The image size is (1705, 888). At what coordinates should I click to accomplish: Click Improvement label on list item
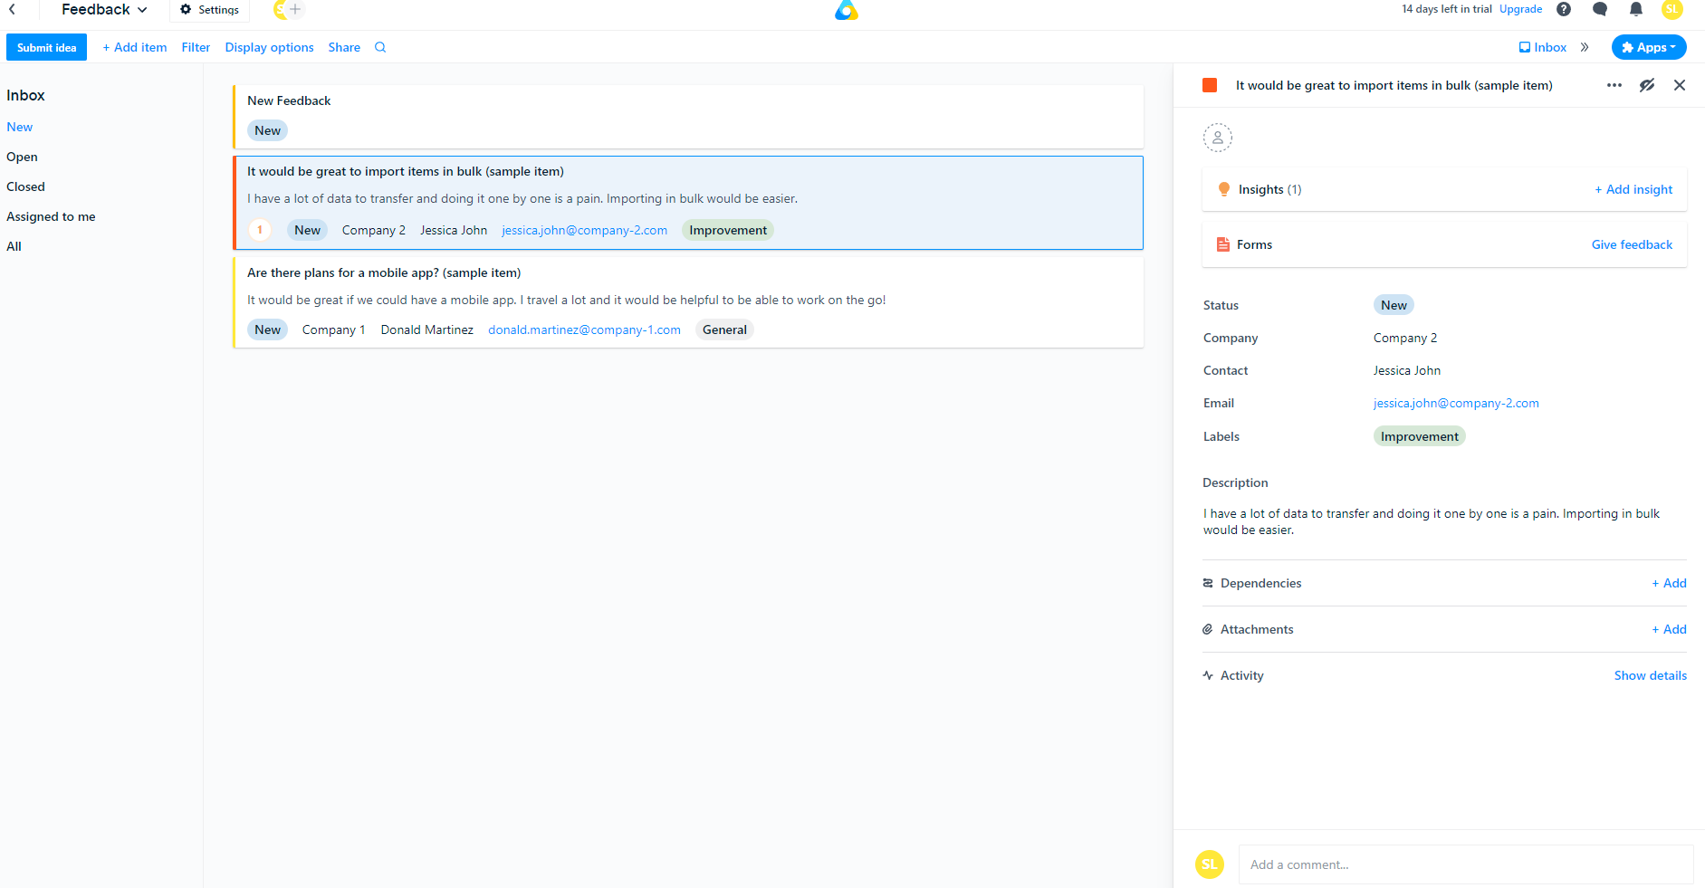(x=728, y=230)
